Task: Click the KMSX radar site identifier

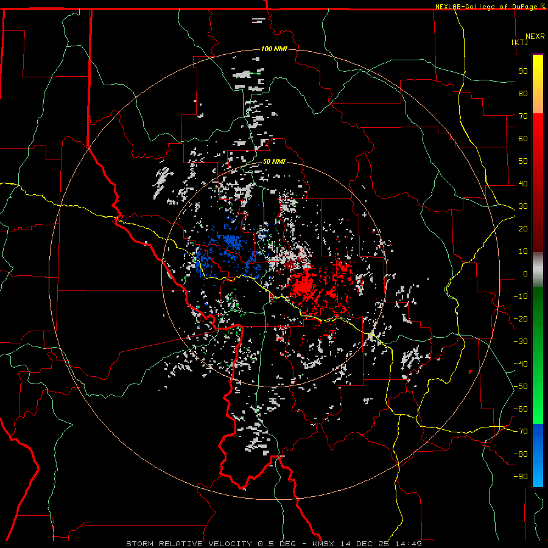Action: coord(323,544)
